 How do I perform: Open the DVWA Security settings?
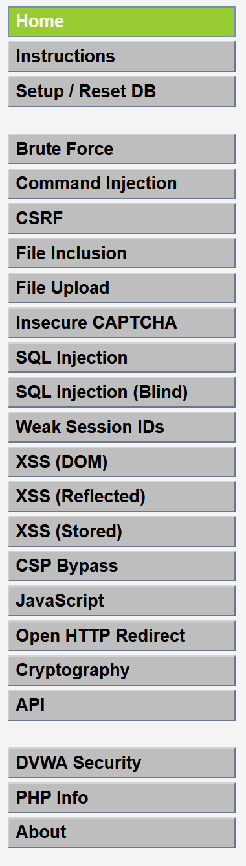[x=122, y=763]
